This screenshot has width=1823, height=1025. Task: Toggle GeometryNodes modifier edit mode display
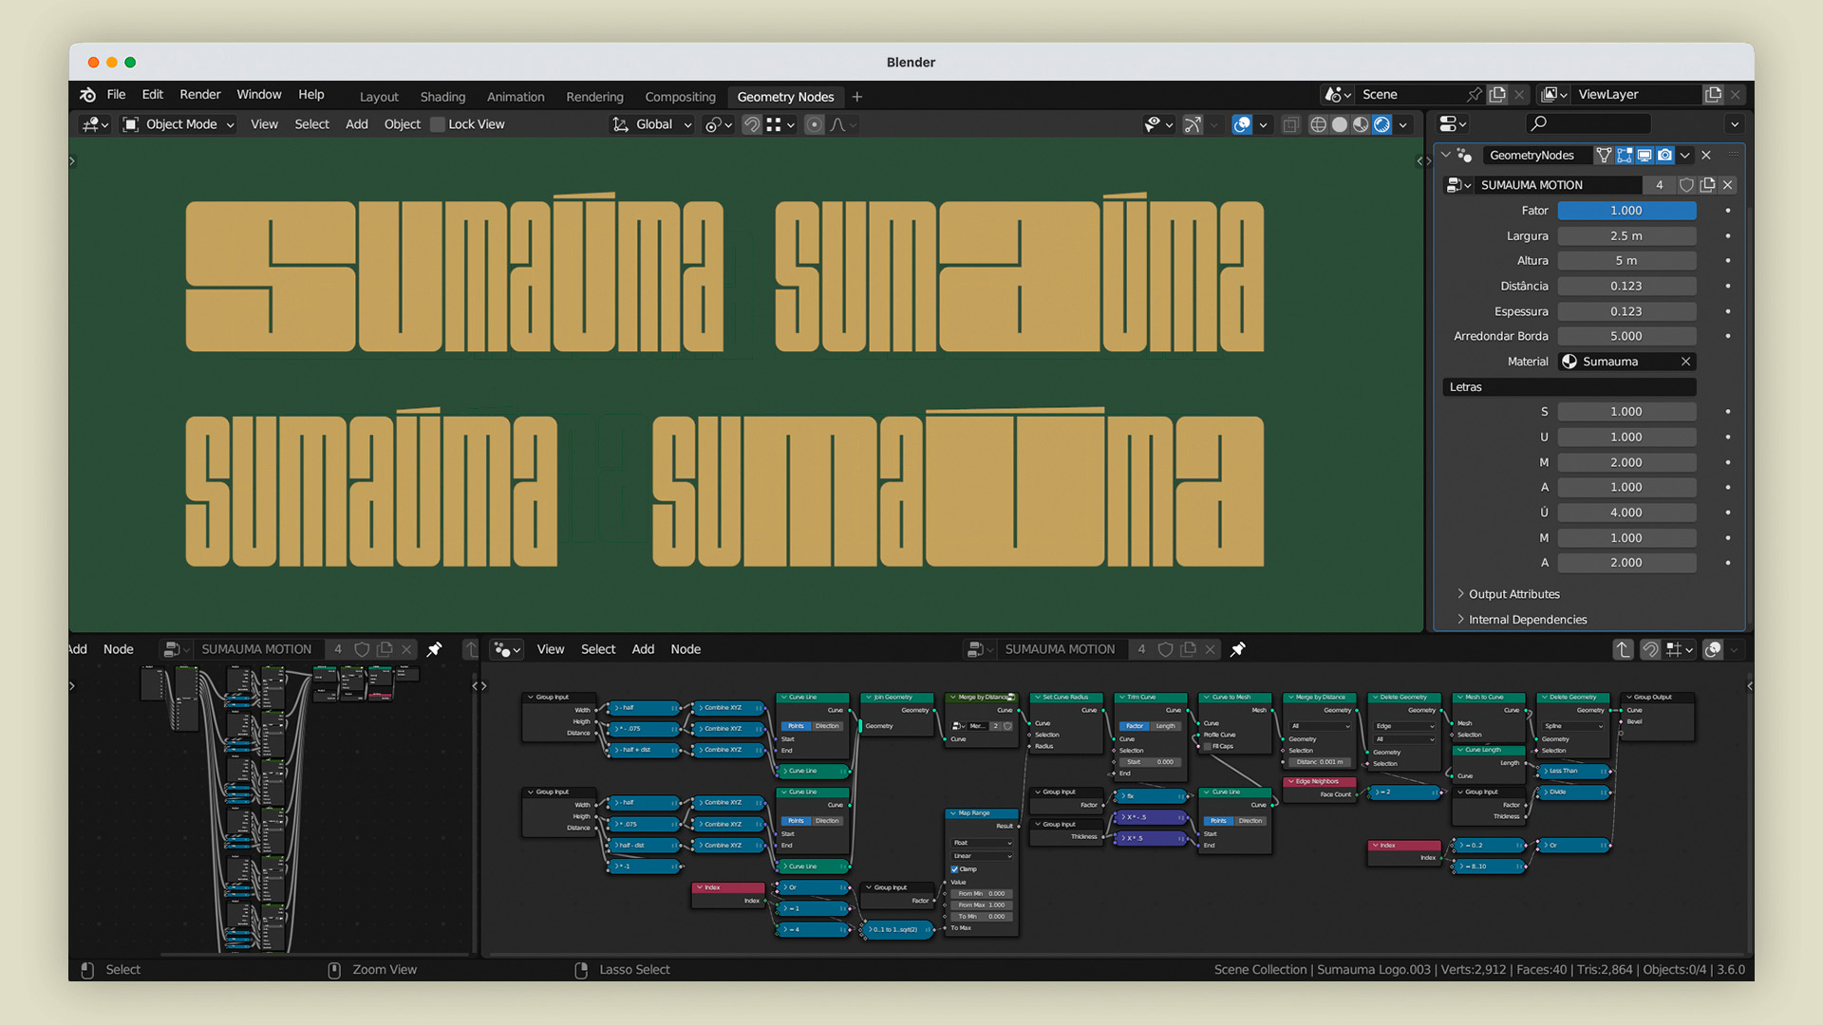tap(1625, 156)
